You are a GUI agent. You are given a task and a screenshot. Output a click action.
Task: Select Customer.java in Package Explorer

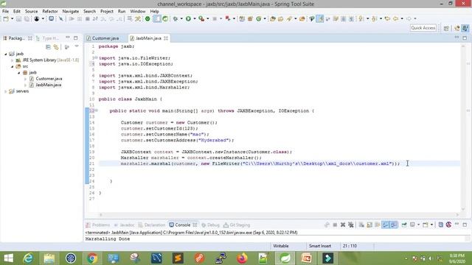point(49,79)
